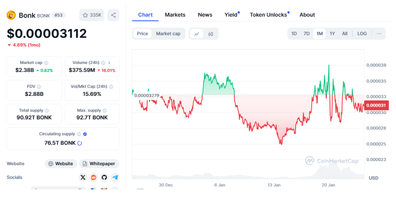This screenshot has width=396, height=198.
Task: Open the GitHub social icon
Action: [x=104, y=177]
